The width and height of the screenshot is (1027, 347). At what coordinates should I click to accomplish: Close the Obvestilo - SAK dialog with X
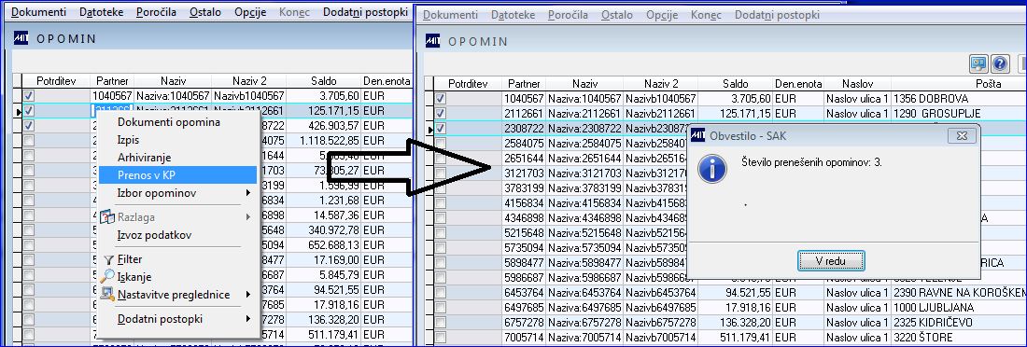pos(962,135)
